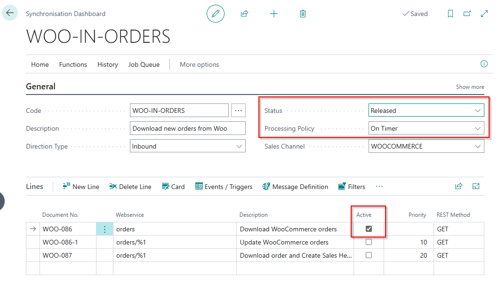Click 'Download order and Create Sales He...' cell
The height and width of the screenshot is (284, 498).
[295, 255]
